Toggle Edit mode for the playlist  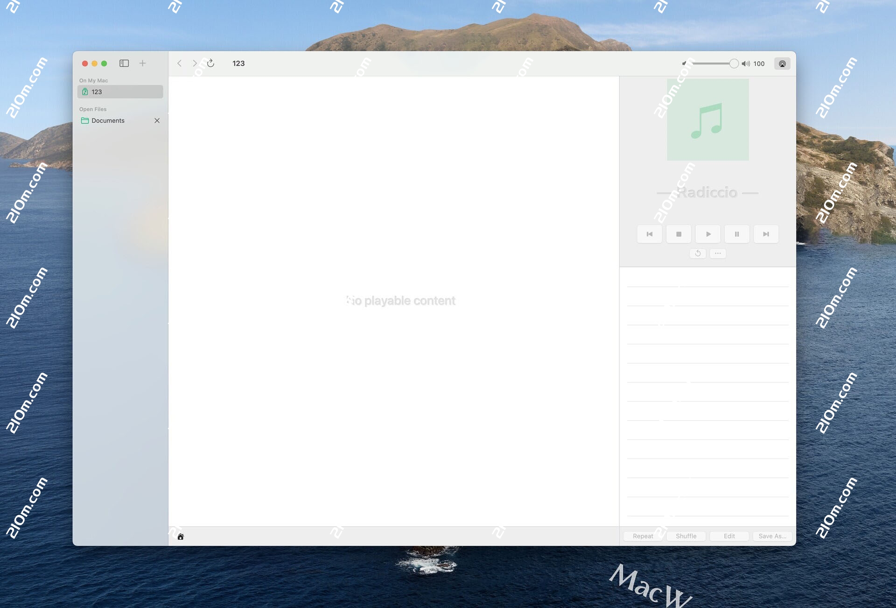coord(728,536)
